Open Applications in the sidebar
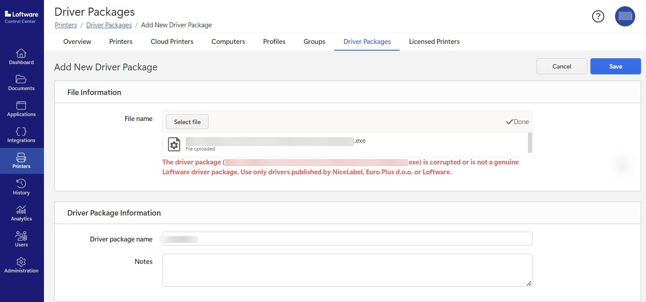 coord(22,108)
